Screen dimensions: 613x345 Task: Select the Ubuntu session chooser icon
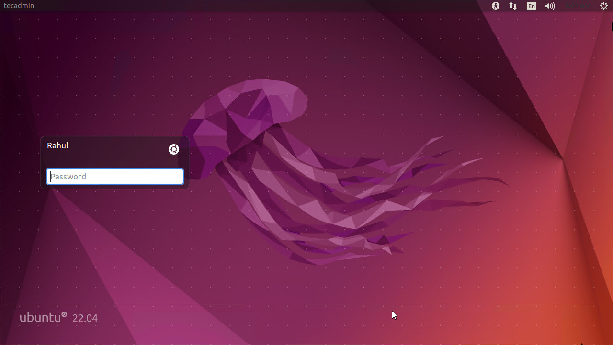tap(174, 149)
